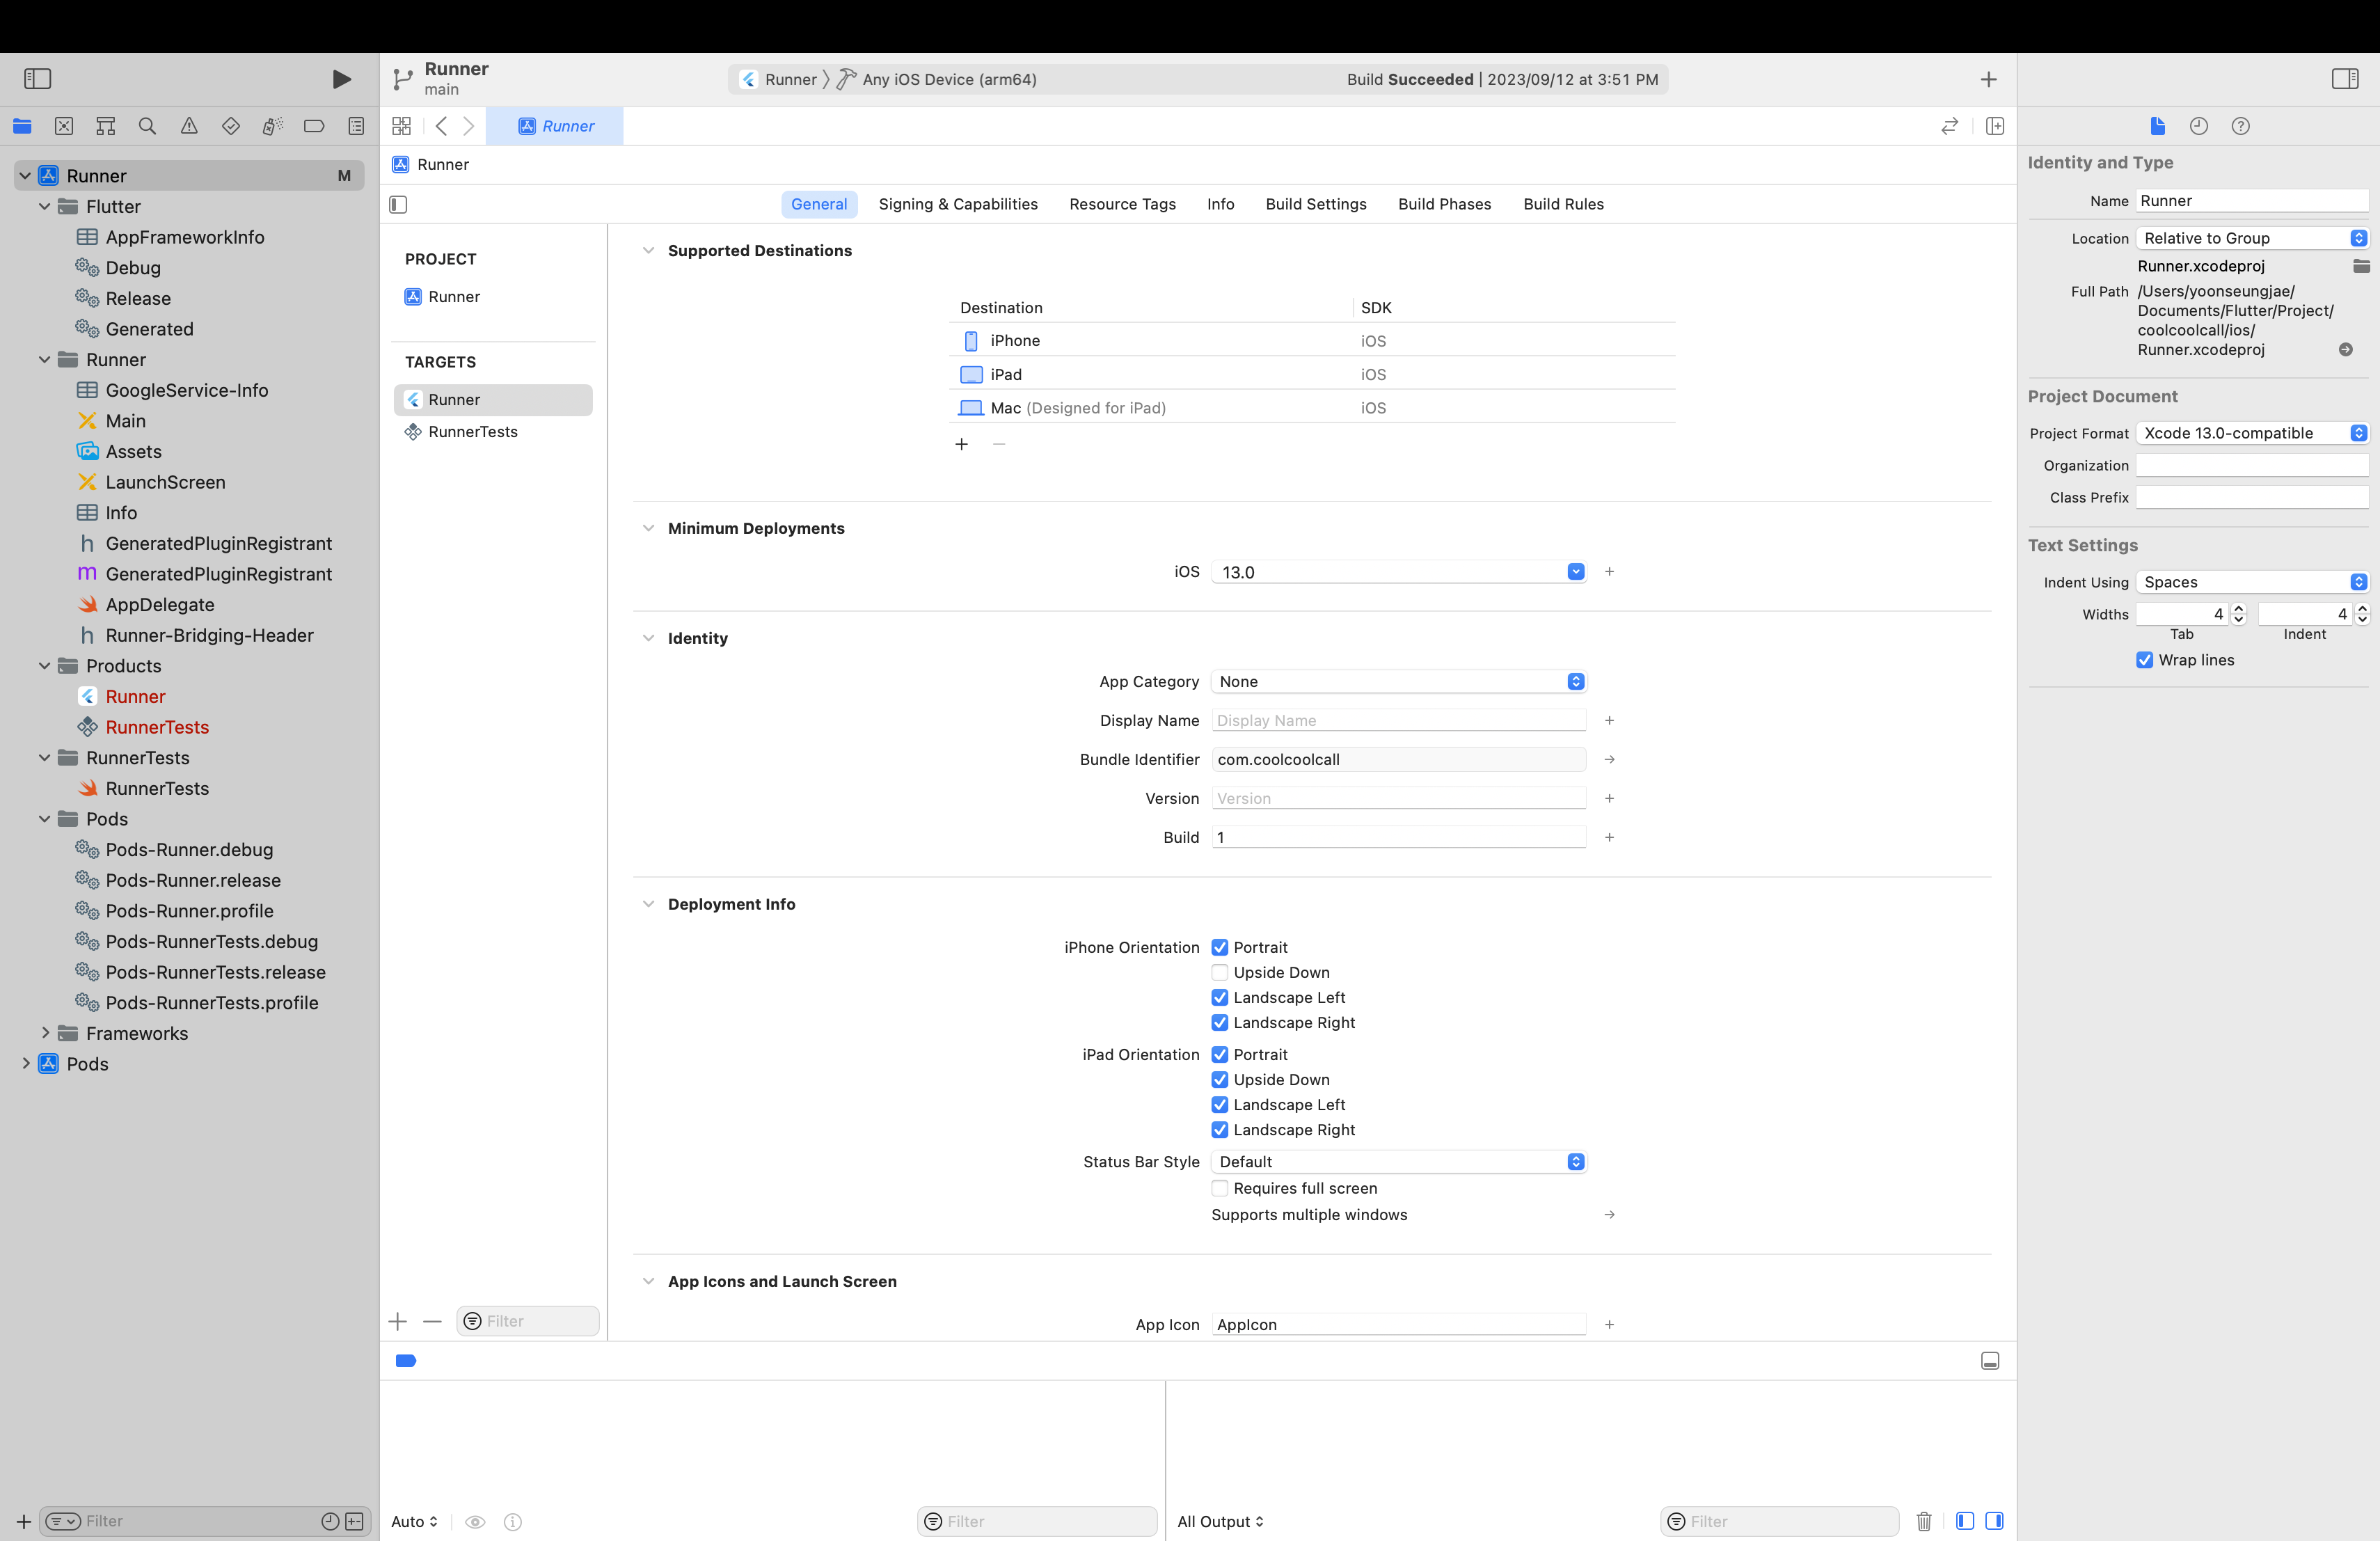
Task: Open the Build Settings tab
Action: click(x=1316, y=204)
